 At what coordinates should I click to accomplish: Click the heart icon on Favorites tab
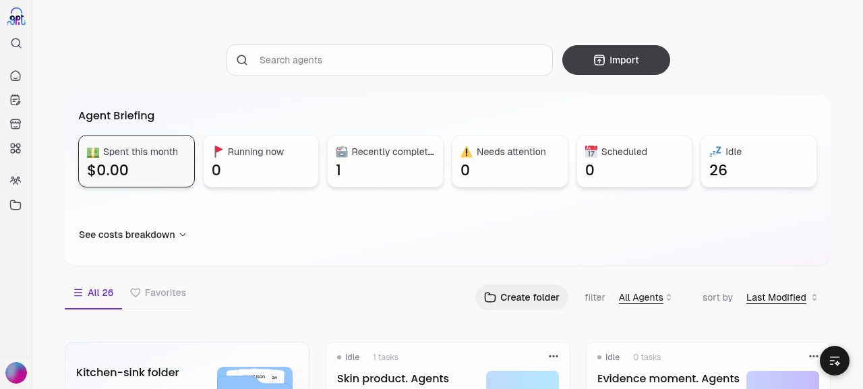pos(136,293)
